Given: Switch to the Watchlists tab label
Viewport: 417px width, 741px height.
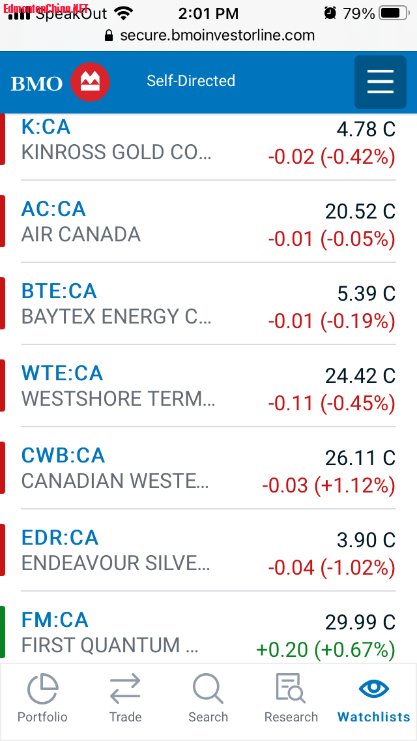Looking at the screenshot, I should pos(374,717).
